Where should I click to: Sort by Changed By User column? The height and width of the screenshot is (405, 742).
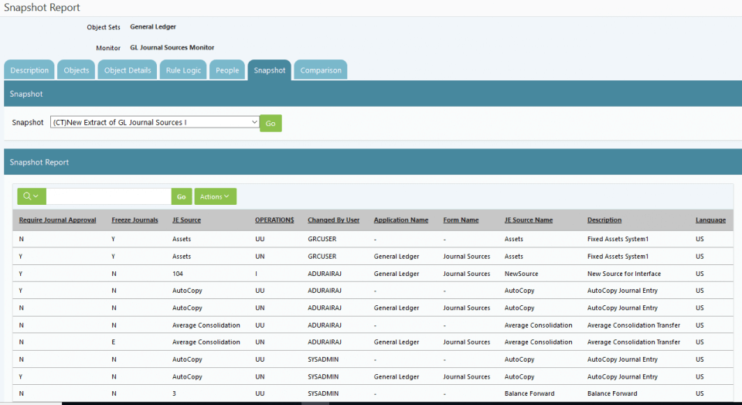(333, 220)
